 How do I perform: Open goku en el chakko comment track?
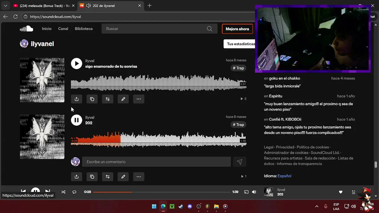click(x=285, y=78)
